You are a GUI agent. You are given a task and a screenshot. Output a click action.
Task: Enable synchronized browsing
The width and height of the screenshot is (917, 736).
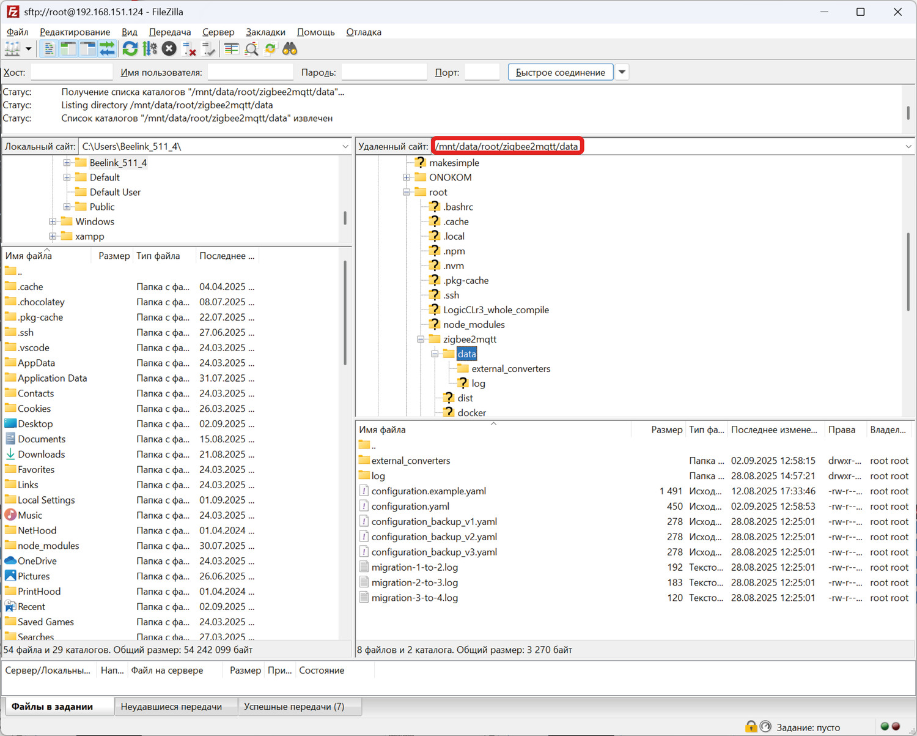[271, 49]
